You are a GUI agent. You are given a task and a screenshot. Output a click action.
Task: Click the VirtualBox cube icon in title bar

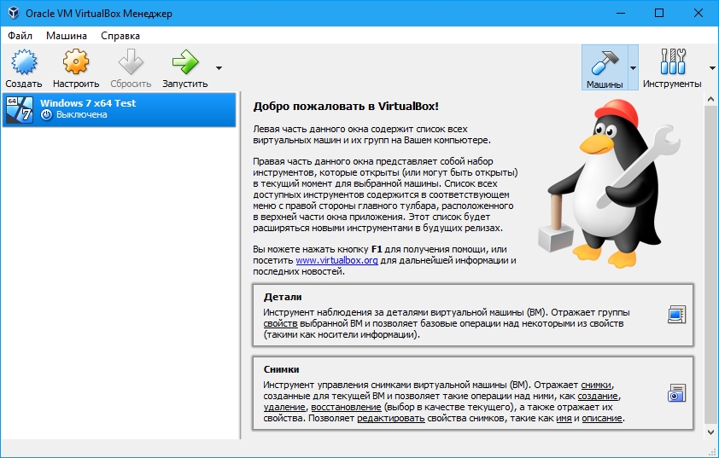pyautogui.click(x=13, y=13)
